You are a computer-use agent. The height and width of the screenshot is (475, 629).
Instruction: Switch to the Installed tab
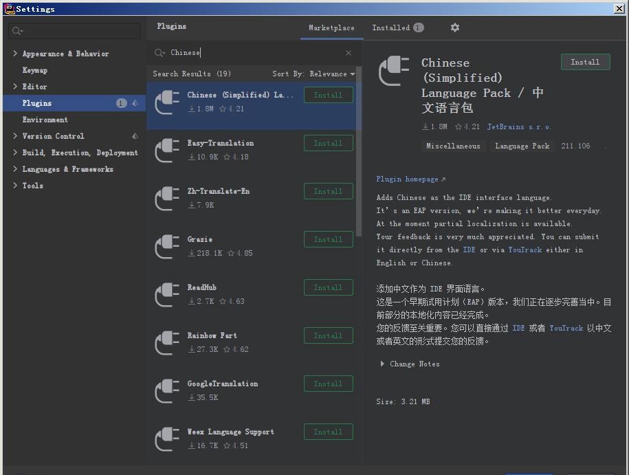click(x=397, y=27)
